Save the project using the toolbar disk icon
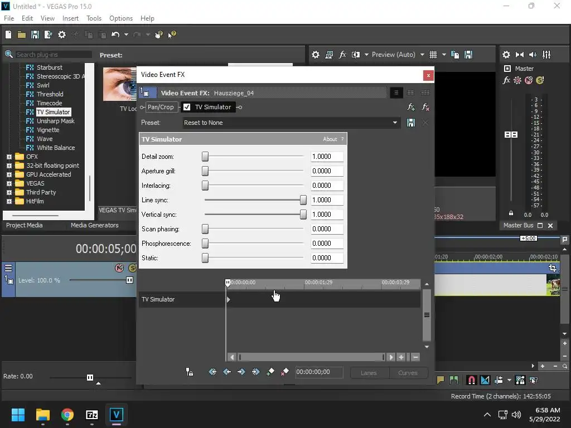 (35, 35)
